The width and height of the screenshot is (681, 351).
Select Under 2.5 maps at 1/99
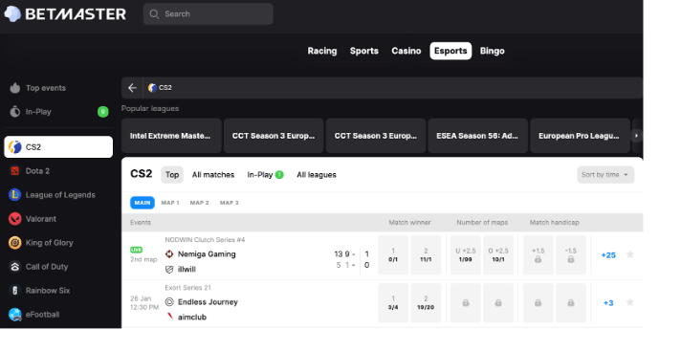click(466, 255)
